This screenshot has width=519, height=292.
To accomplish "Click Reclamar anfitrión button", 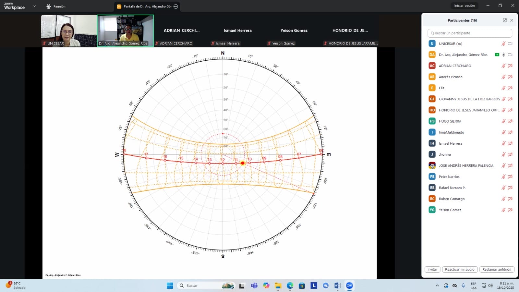I will point(496,269).
